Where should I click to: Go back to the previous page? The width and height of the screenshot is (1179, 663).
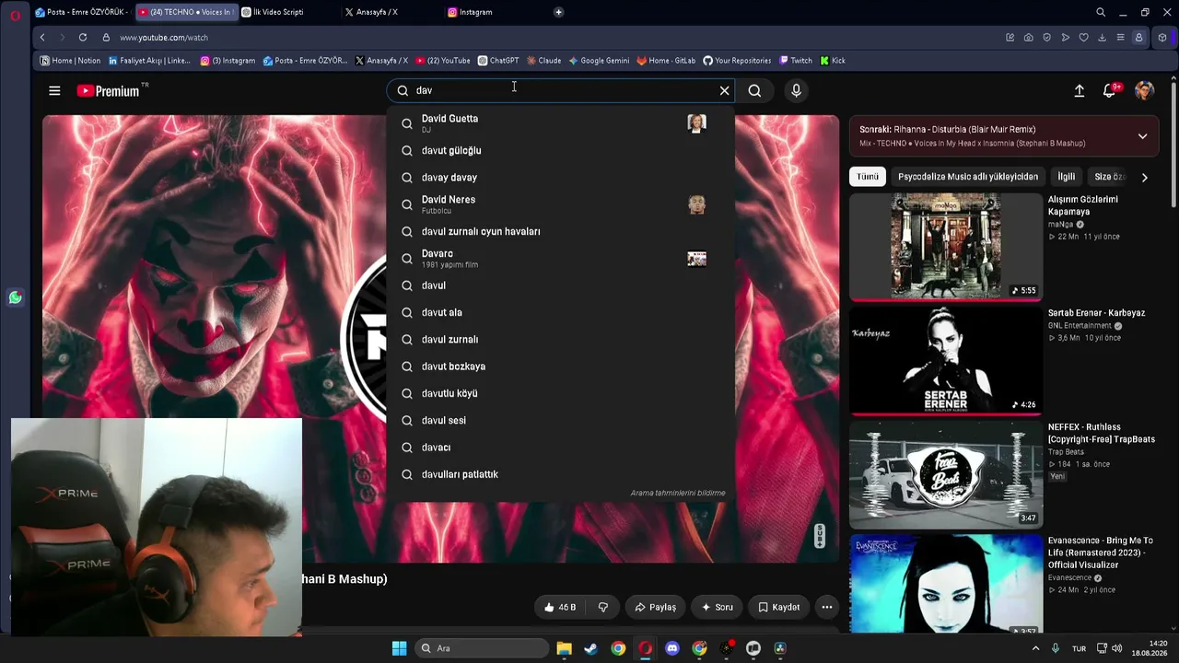click(42, 38)
